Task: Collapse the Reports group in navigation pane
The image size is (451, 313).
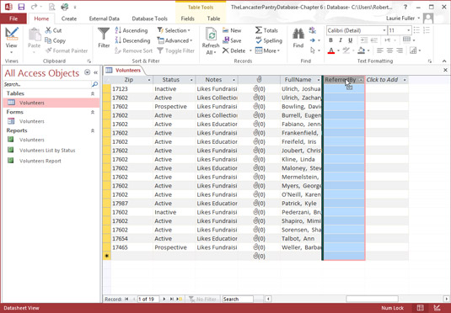Action: [93, 130]
